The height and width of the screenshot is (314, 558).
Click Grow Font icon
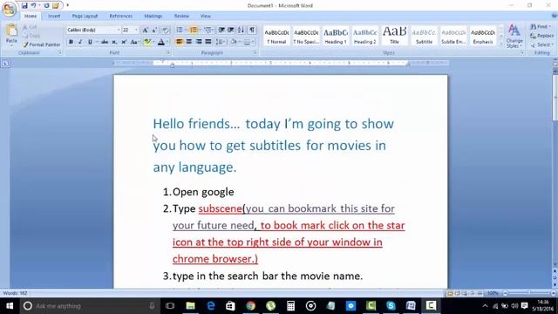pyautogui.click(x=146, y=31)
